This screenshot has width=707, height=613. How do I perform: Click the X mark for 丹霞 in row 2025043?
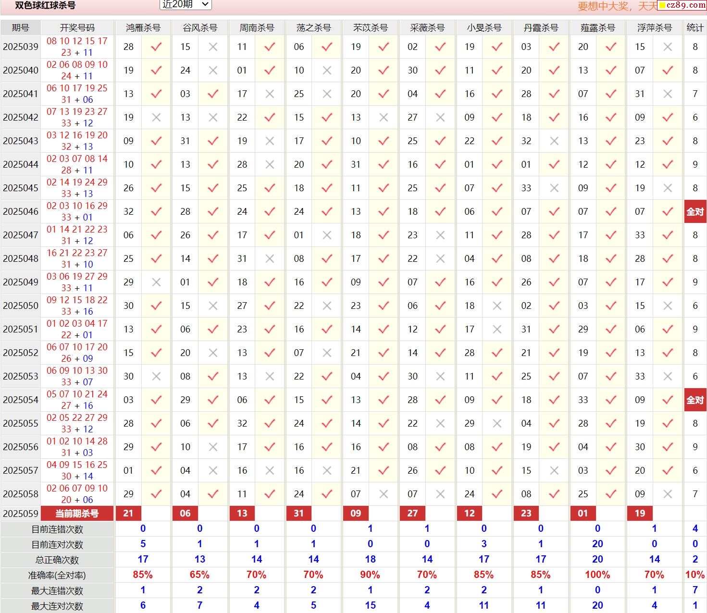pyautogui.click(x=554, y=141)
